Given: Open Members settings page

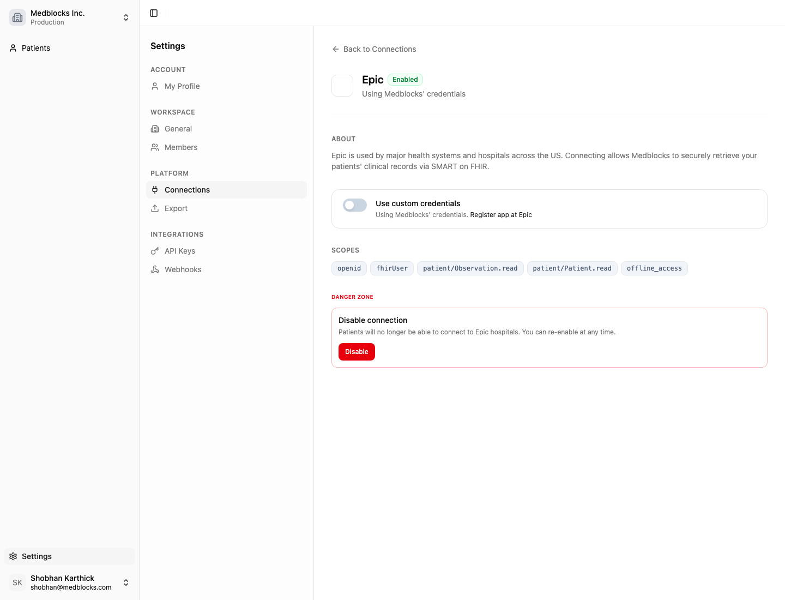Looking at the screenshot, I should coord(226,147).
